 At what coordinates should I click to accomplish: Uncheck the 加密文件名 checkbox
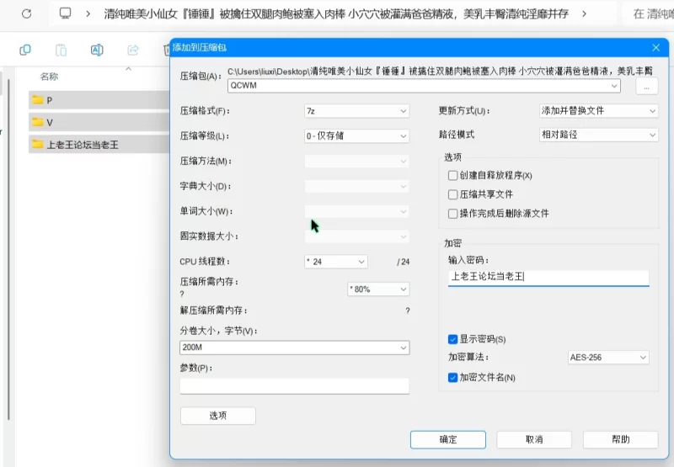tap(452, 377)
